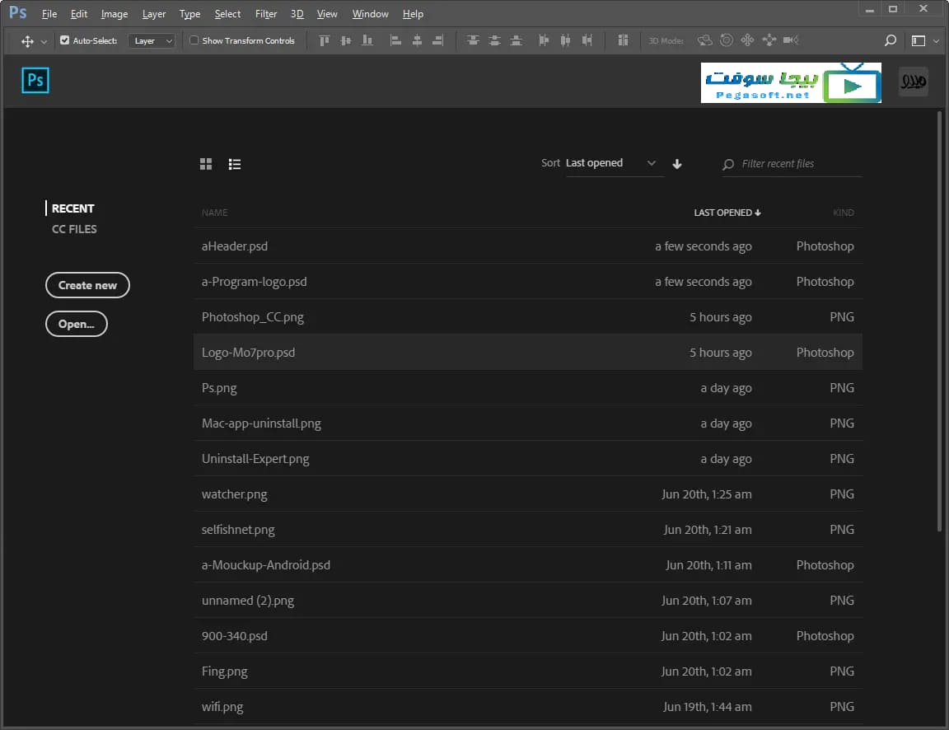The width and height of the screenshot is (949, 730).
Task: Click the Photoshop Ps logo on start screen
Action: [x=35, y=81]
